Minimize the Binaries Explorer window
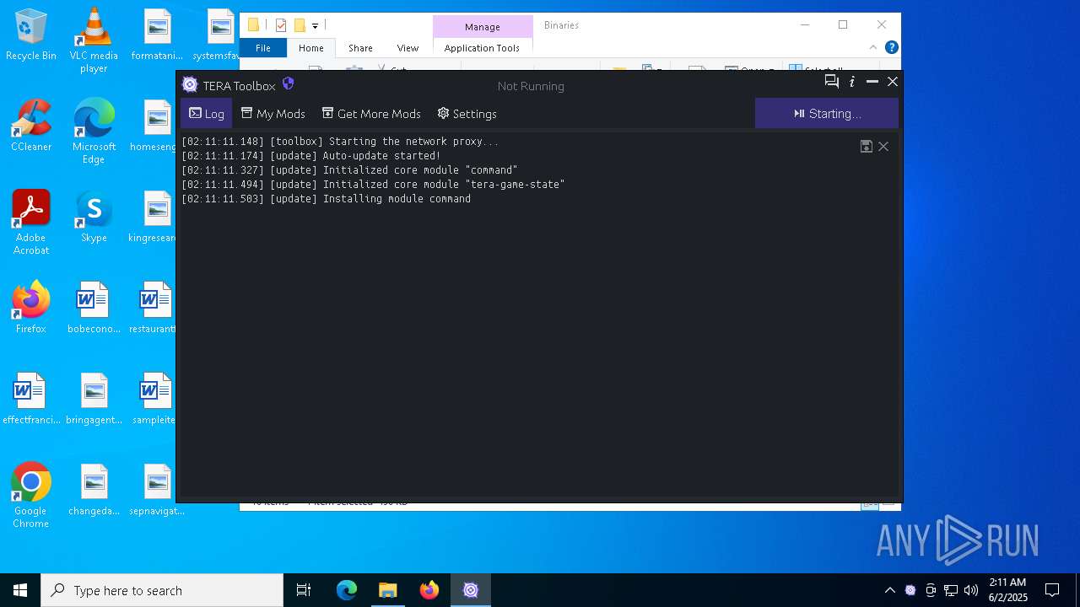Image resolution: width=1080 pixels, height=607 pixels. [x=805, y=25]
